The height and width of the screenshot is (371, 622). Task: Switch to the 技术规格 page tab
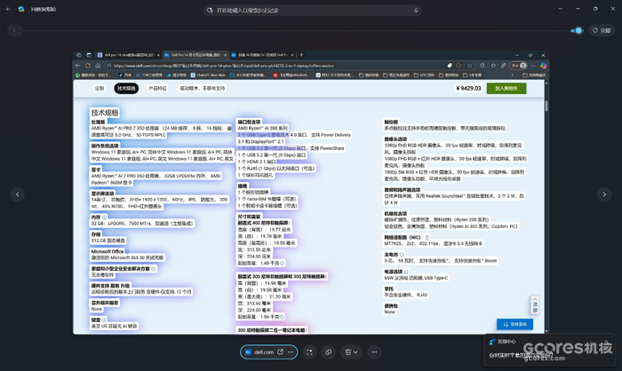click(126, 89)
